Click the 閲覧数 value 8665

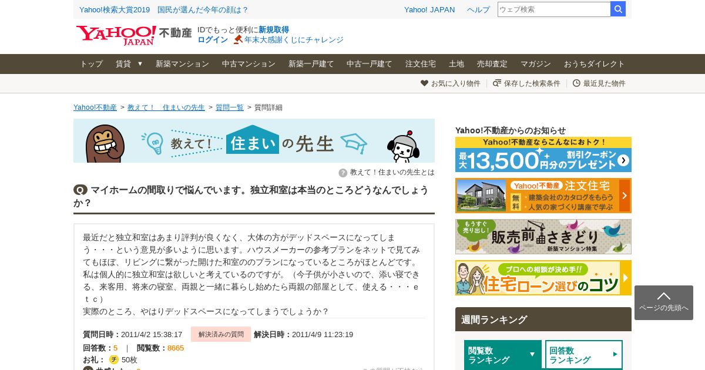tap(176, 348)
